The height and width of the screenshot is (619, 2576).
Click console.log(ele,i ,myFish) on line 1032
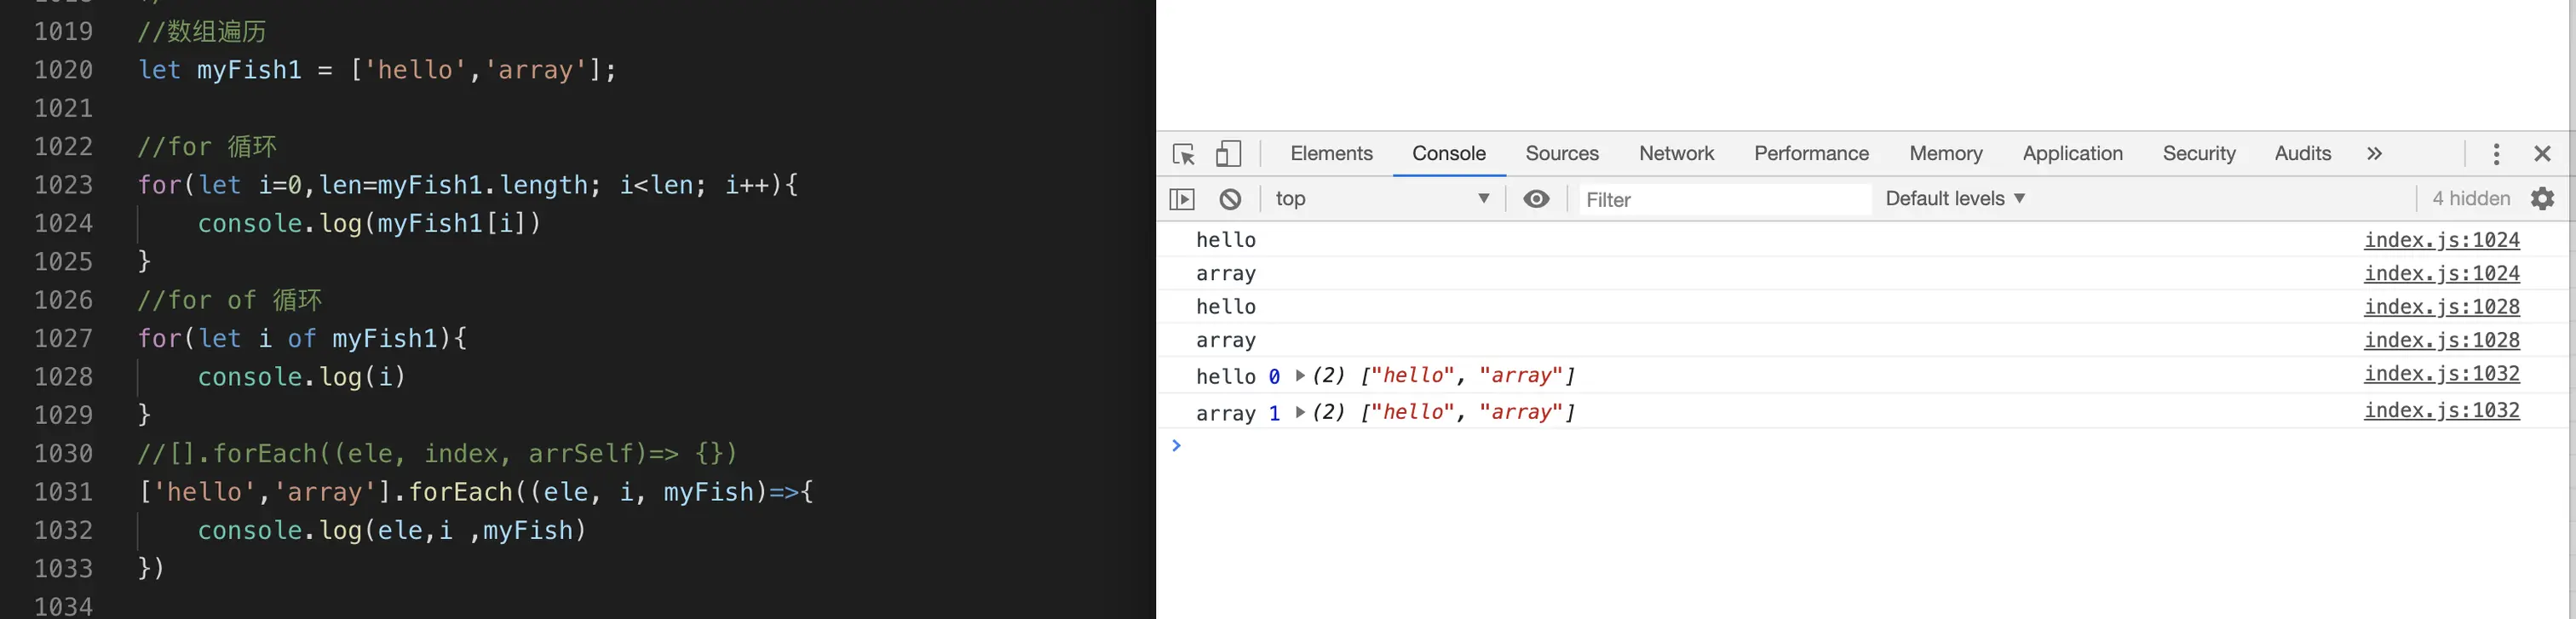391,531
